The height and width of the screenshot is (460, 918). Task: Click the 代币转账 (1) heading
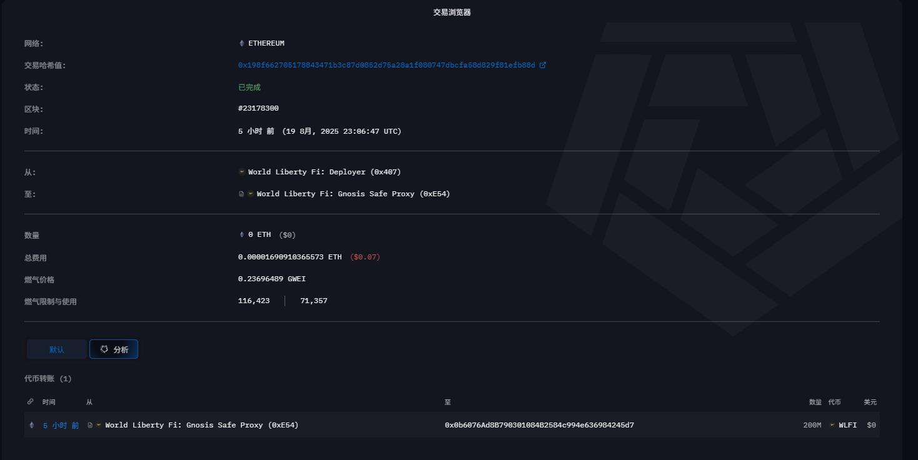point(48,379)
